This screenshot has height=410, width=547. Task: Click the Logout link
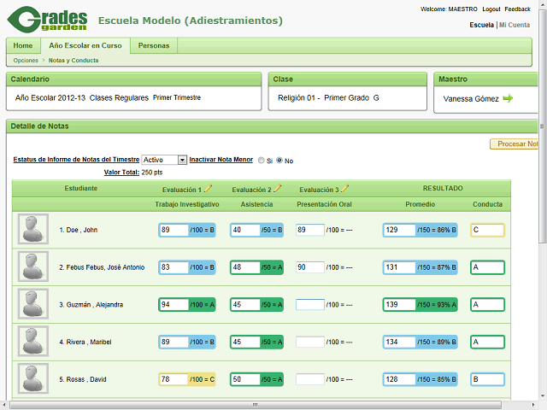[x=491, y=9]
